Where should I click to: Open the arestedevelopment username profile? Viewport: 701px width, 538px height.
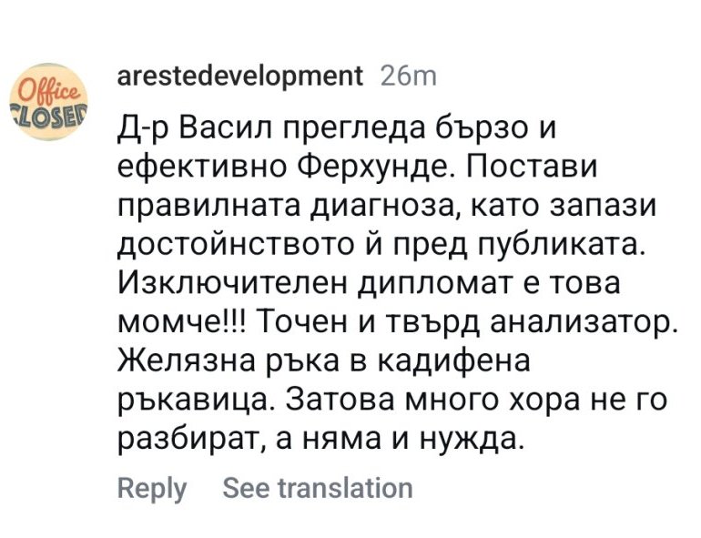[240, 76]
